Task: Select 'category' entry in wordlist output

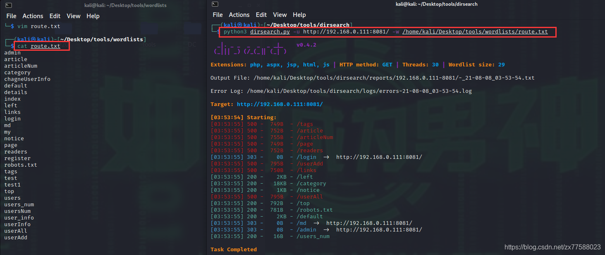Action: [17, 73]
